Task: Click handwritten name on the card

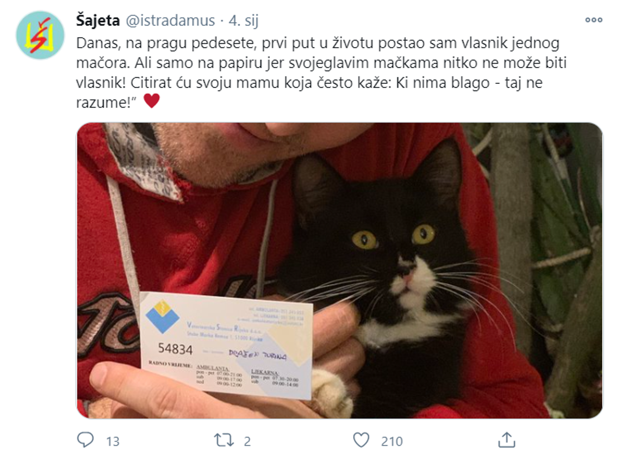Action: (x=257, y=354)
